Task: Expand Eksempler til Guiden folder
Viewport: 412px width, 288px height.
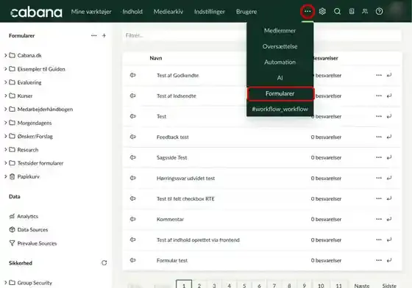Action: [6, 69]
